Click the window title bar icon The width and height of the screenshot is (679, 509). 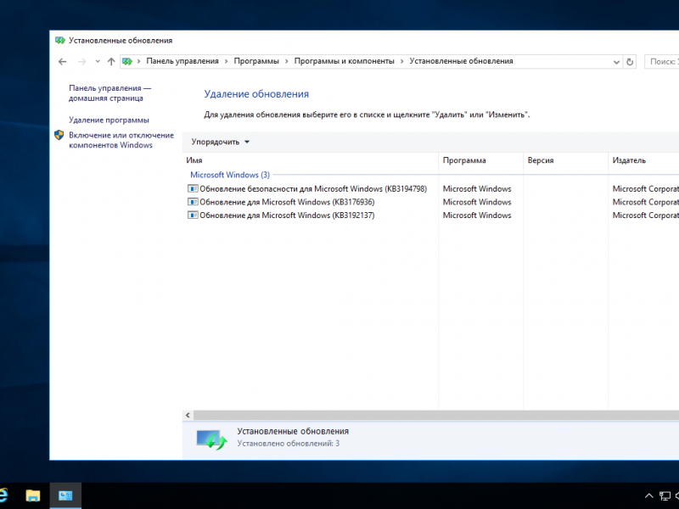point(60,40)
